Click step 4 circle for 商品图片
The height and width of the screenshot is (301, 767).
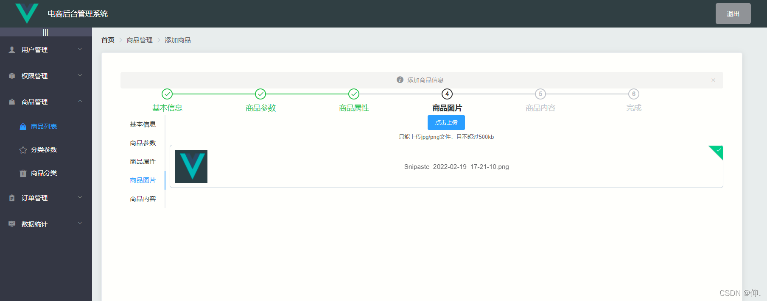(x=447, y=94)
